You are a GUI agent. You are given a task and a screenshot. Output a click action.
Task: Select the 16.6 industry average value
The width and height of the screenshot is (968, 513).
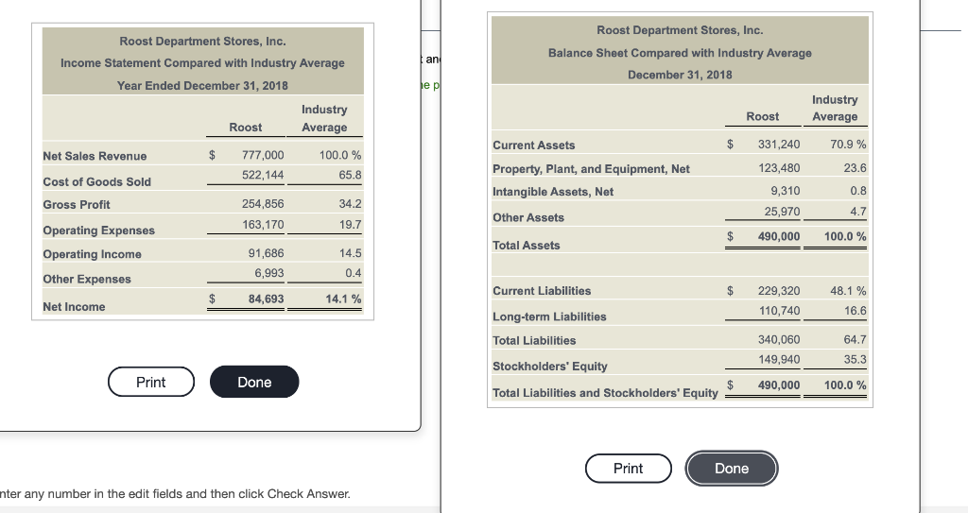click(855, 311)
